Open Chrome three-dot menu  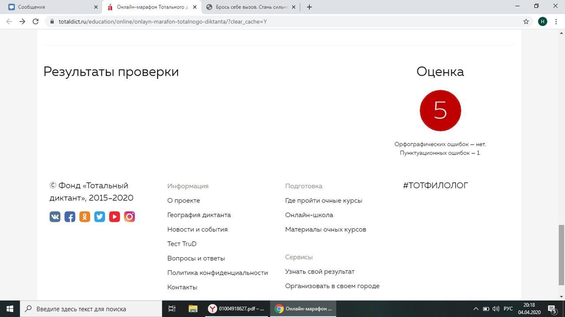[556, 22]
